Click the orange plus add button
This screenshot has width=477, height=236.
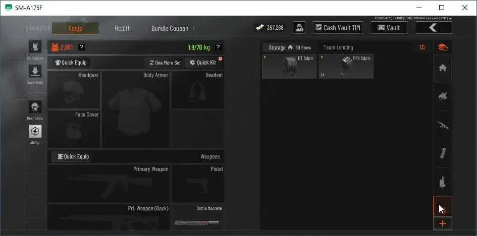point(443,223)
